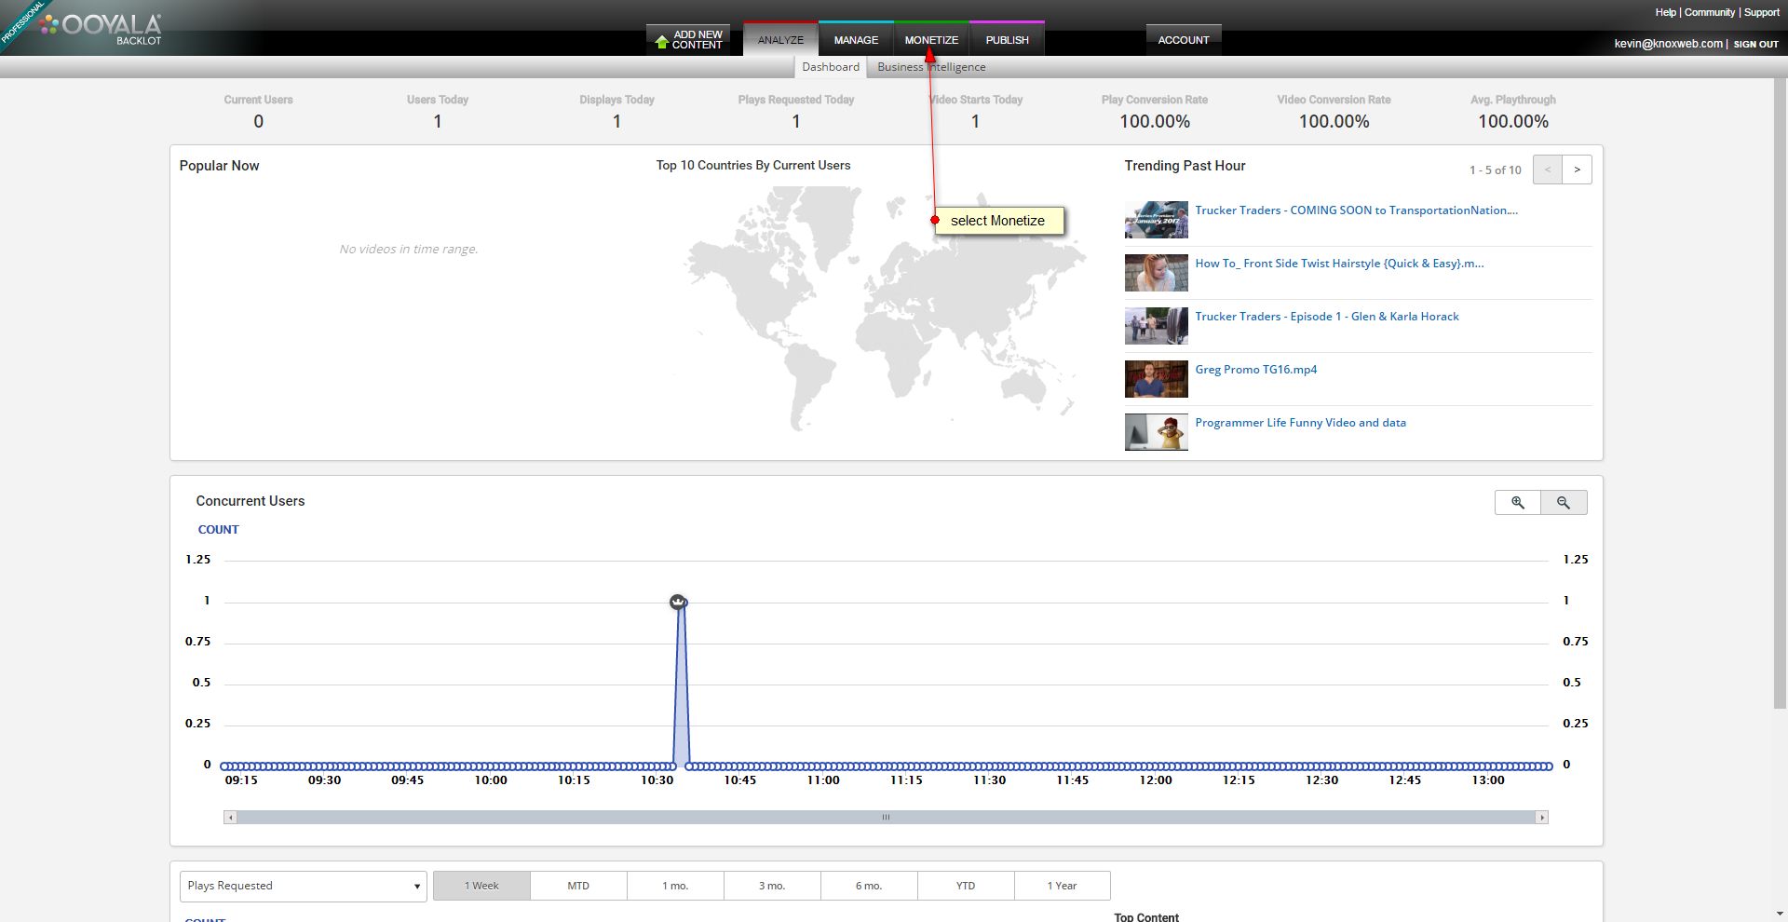Click the '1 - 5 of 10' pagination text

[1496, 170]
